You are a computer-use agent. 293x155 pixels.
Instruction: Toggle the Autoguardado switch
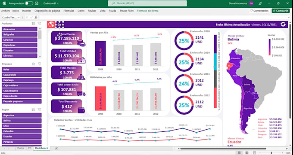29,3
